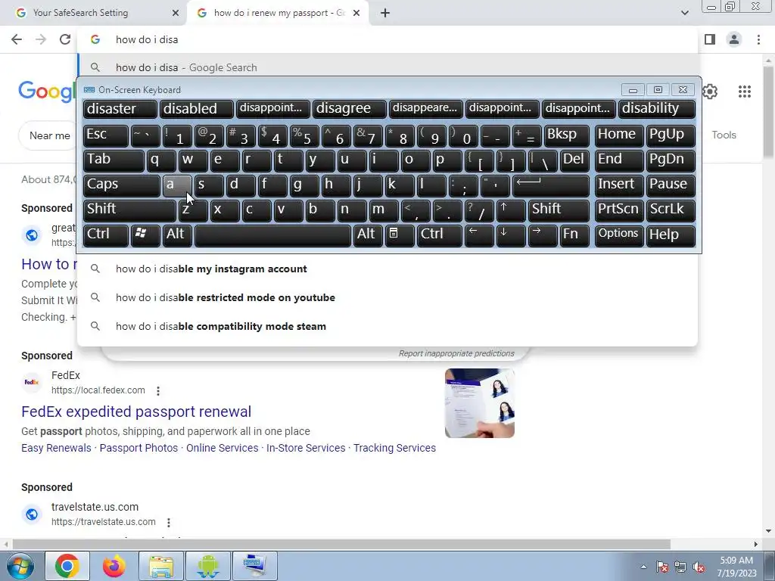The height and width of the screenshot is (581, 775).
Task: Open Firefox from the taskbar
Action: 114,566
